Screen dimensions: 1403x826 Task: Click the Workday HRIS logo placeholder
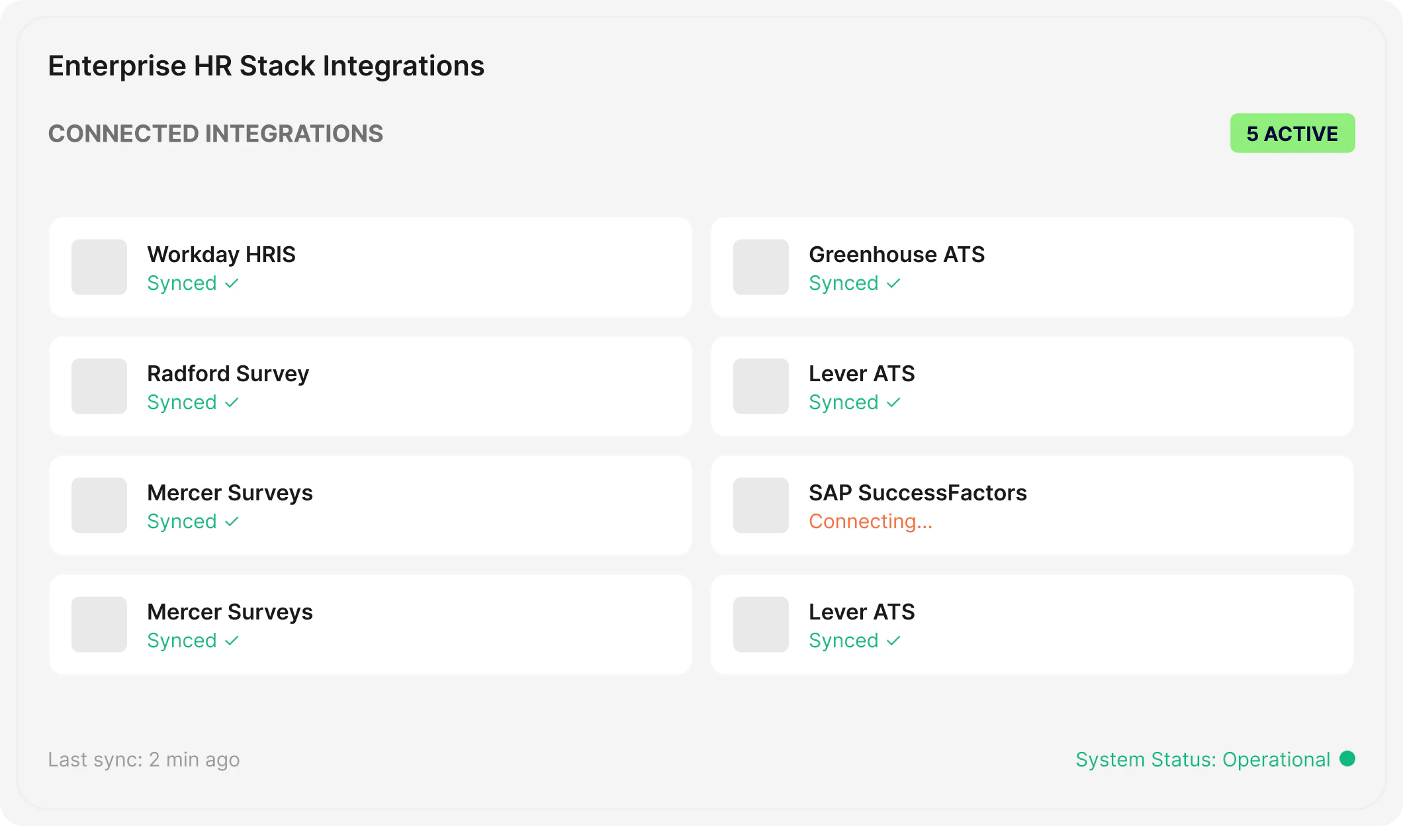[99, 267]
